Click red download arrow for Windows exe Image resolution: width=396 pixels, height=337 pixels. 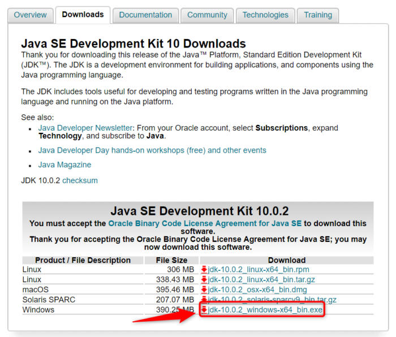pyautogui.click(x=204, y=310)
